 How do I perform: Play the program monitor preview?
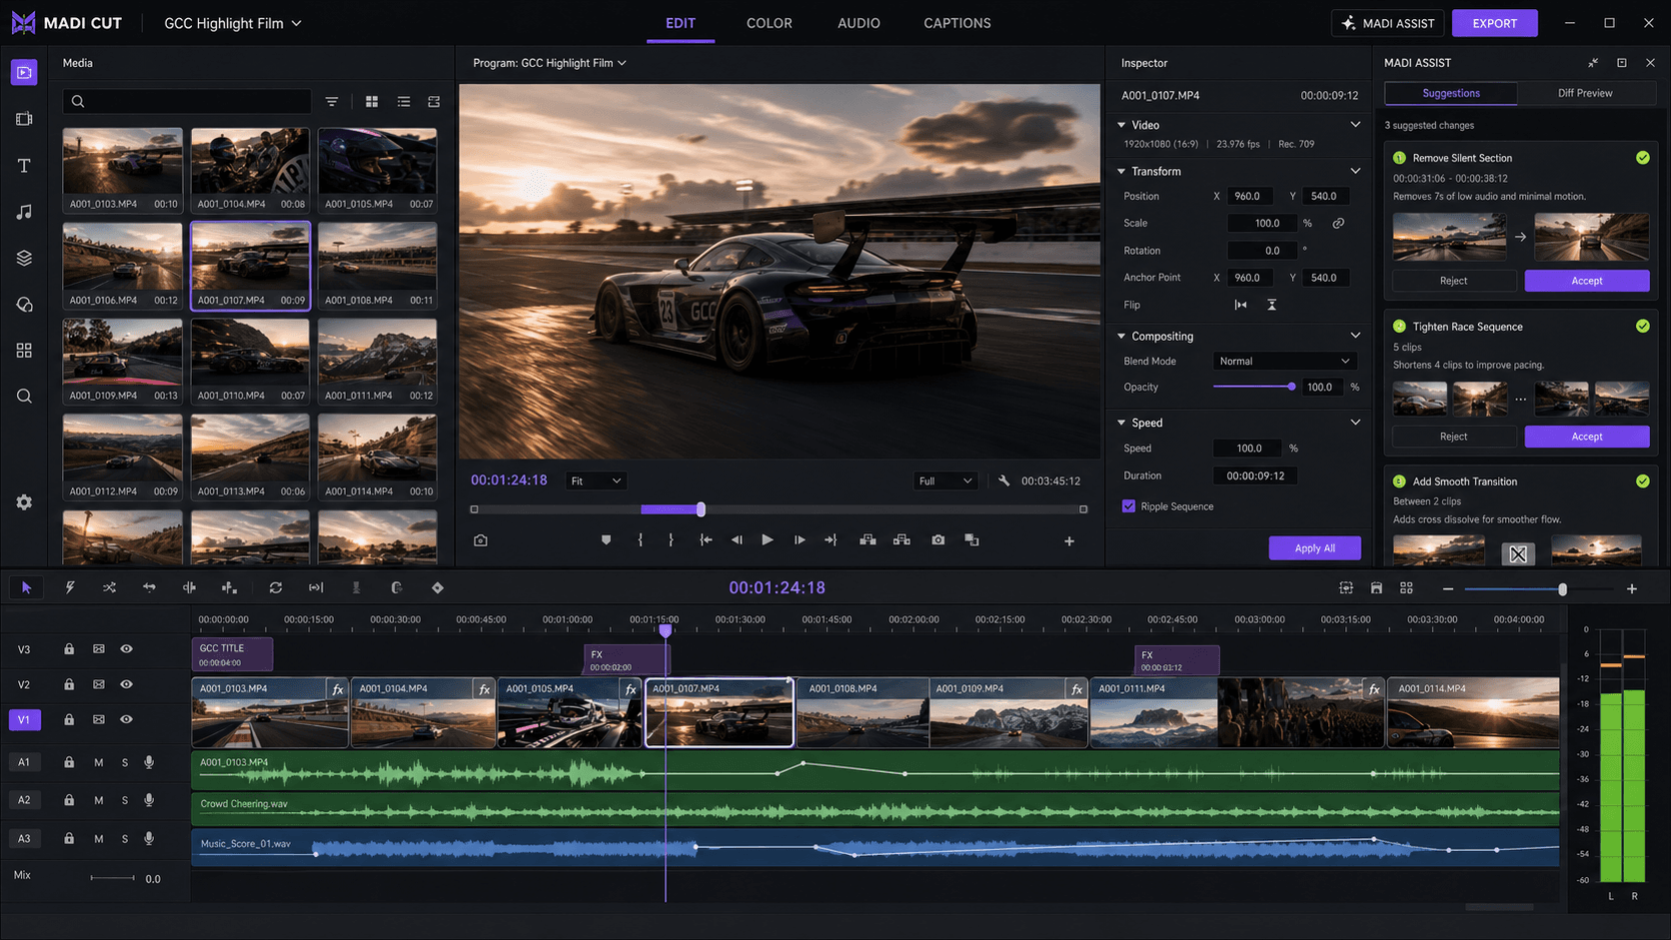768,540
